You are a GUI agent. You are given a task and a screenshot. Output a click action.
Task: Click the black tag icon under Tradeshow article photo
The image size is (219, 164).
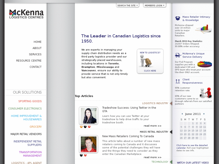tap(85, 127)
